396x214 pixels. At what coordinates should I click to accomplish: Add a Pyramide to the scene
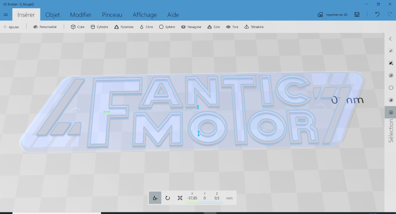coord(124,27)
